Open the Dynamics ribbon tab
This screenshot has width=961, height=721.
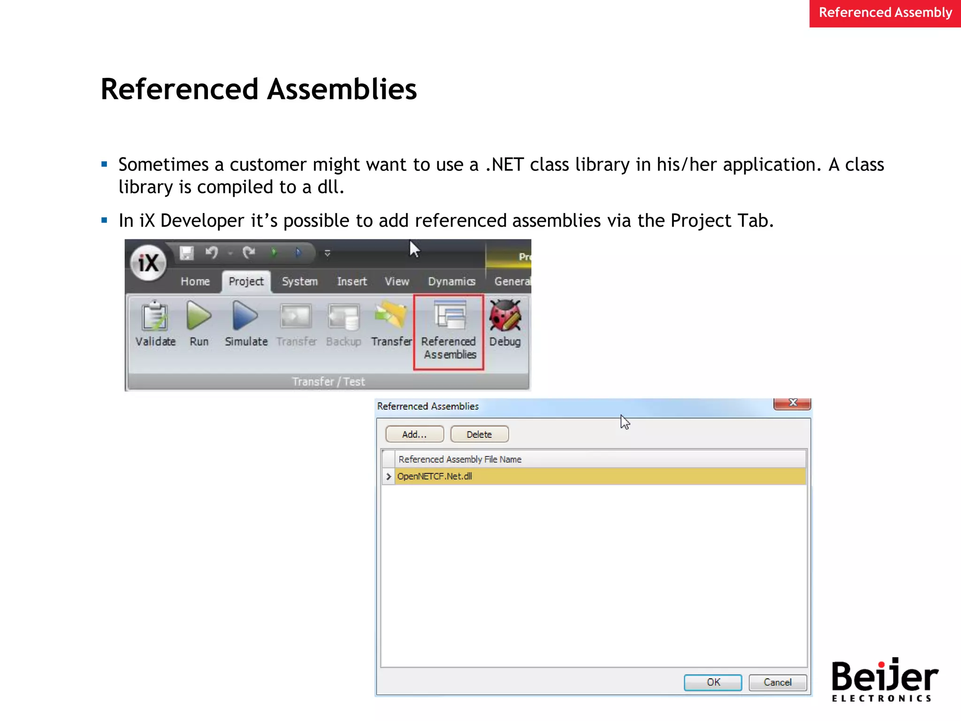coord(451,281)
